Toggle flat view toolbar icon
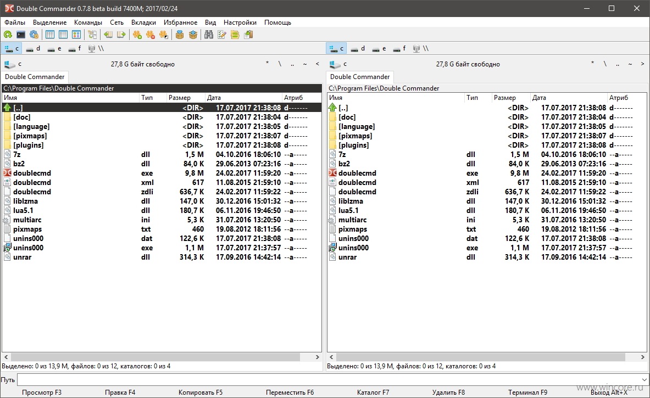The height and width of the screenshot is (398, 650). [x=92, y=35]
